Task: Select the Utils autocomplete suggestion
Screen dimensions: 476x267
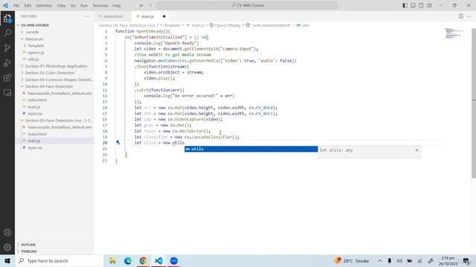Action: point(251,149)
